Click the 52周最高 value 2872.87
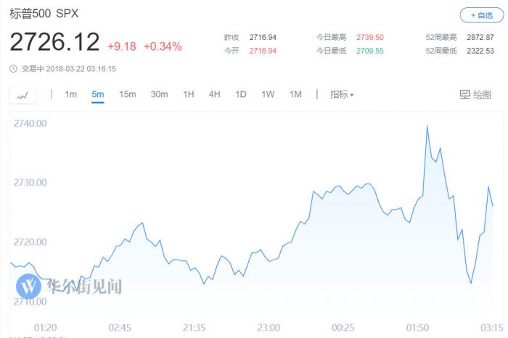Image resolution: width=508 pixels, height=338 pixels. pos(479,37)
